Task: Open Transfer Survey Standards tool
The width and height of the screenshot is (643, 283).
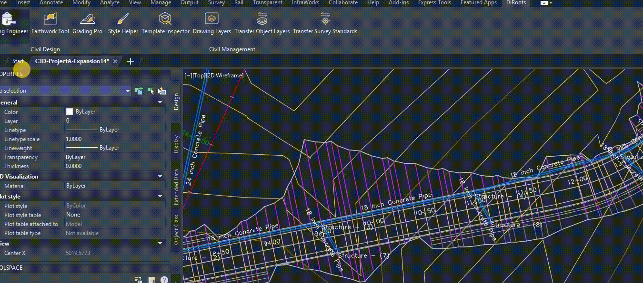Action: coord(325,23)
